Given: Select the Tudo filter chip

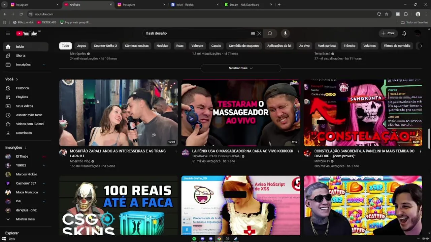Looking at the screenshot, I should click(66, 46).
